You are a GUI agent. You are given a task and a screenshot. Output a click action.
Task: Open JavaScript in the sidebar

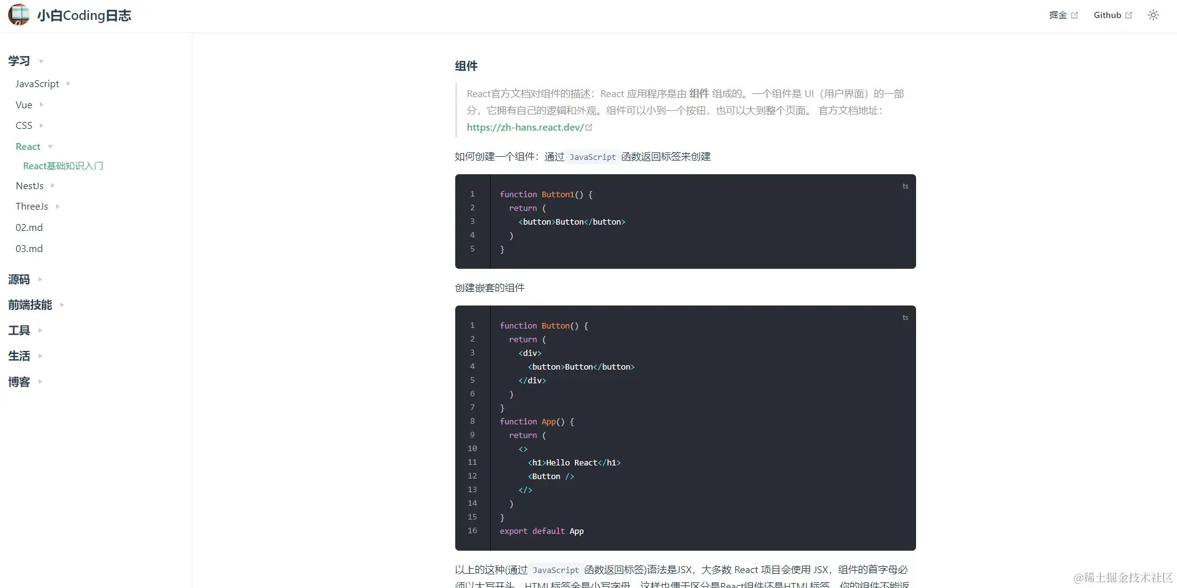coord(37,83)
